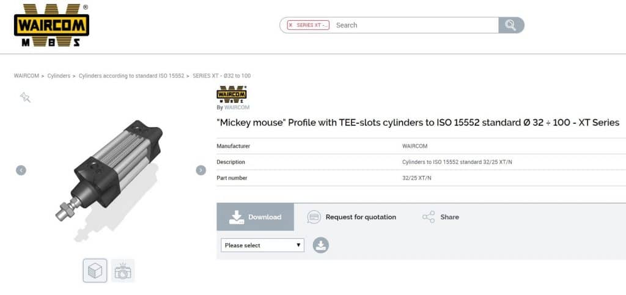Click the product title '"Mickey mouse" Profile...' heading

pos(418,122)
